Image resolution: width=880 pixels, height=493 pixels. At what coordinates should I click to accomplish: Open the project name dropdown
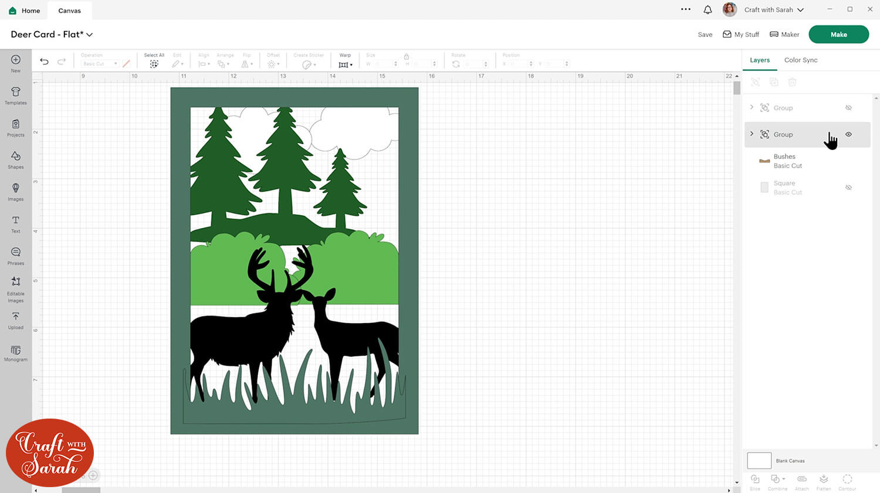(90, 35)
